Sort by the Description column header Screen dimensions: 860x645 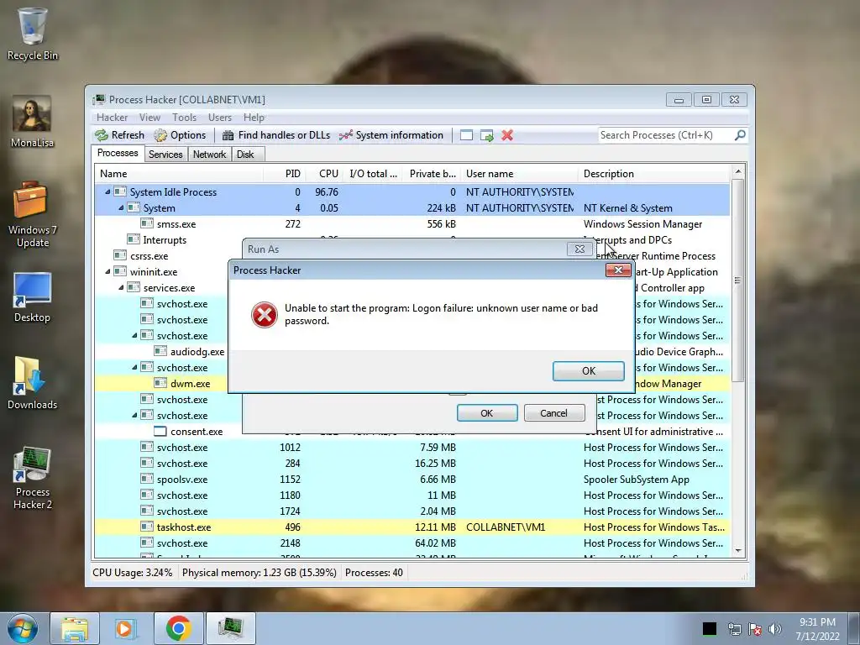pyautogui.click(x=653, y=174)
